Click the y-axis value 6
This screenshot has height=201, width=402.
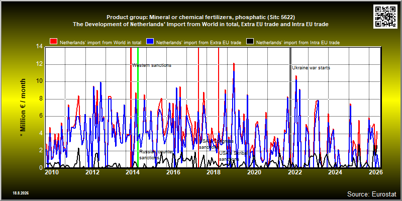[41, 116]
